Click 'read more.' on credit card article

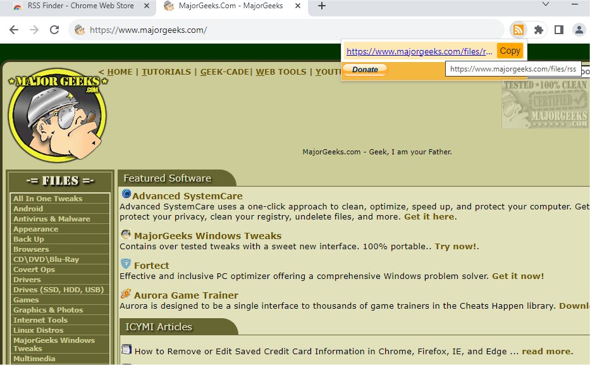click(548, 352)
